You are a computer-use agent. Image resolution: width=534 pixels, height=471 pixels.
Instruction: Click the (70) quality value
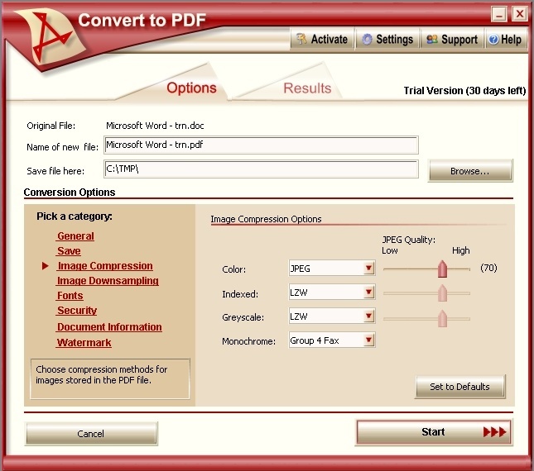coord(488,268)
